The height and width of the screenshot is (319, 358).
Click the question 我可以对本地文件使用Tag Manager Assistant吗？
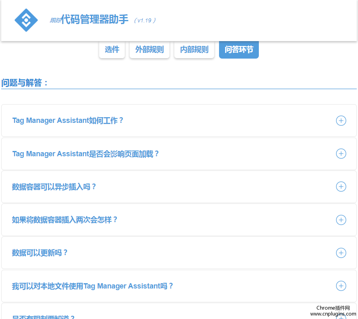pyautogui.click(x=93, y=286)
